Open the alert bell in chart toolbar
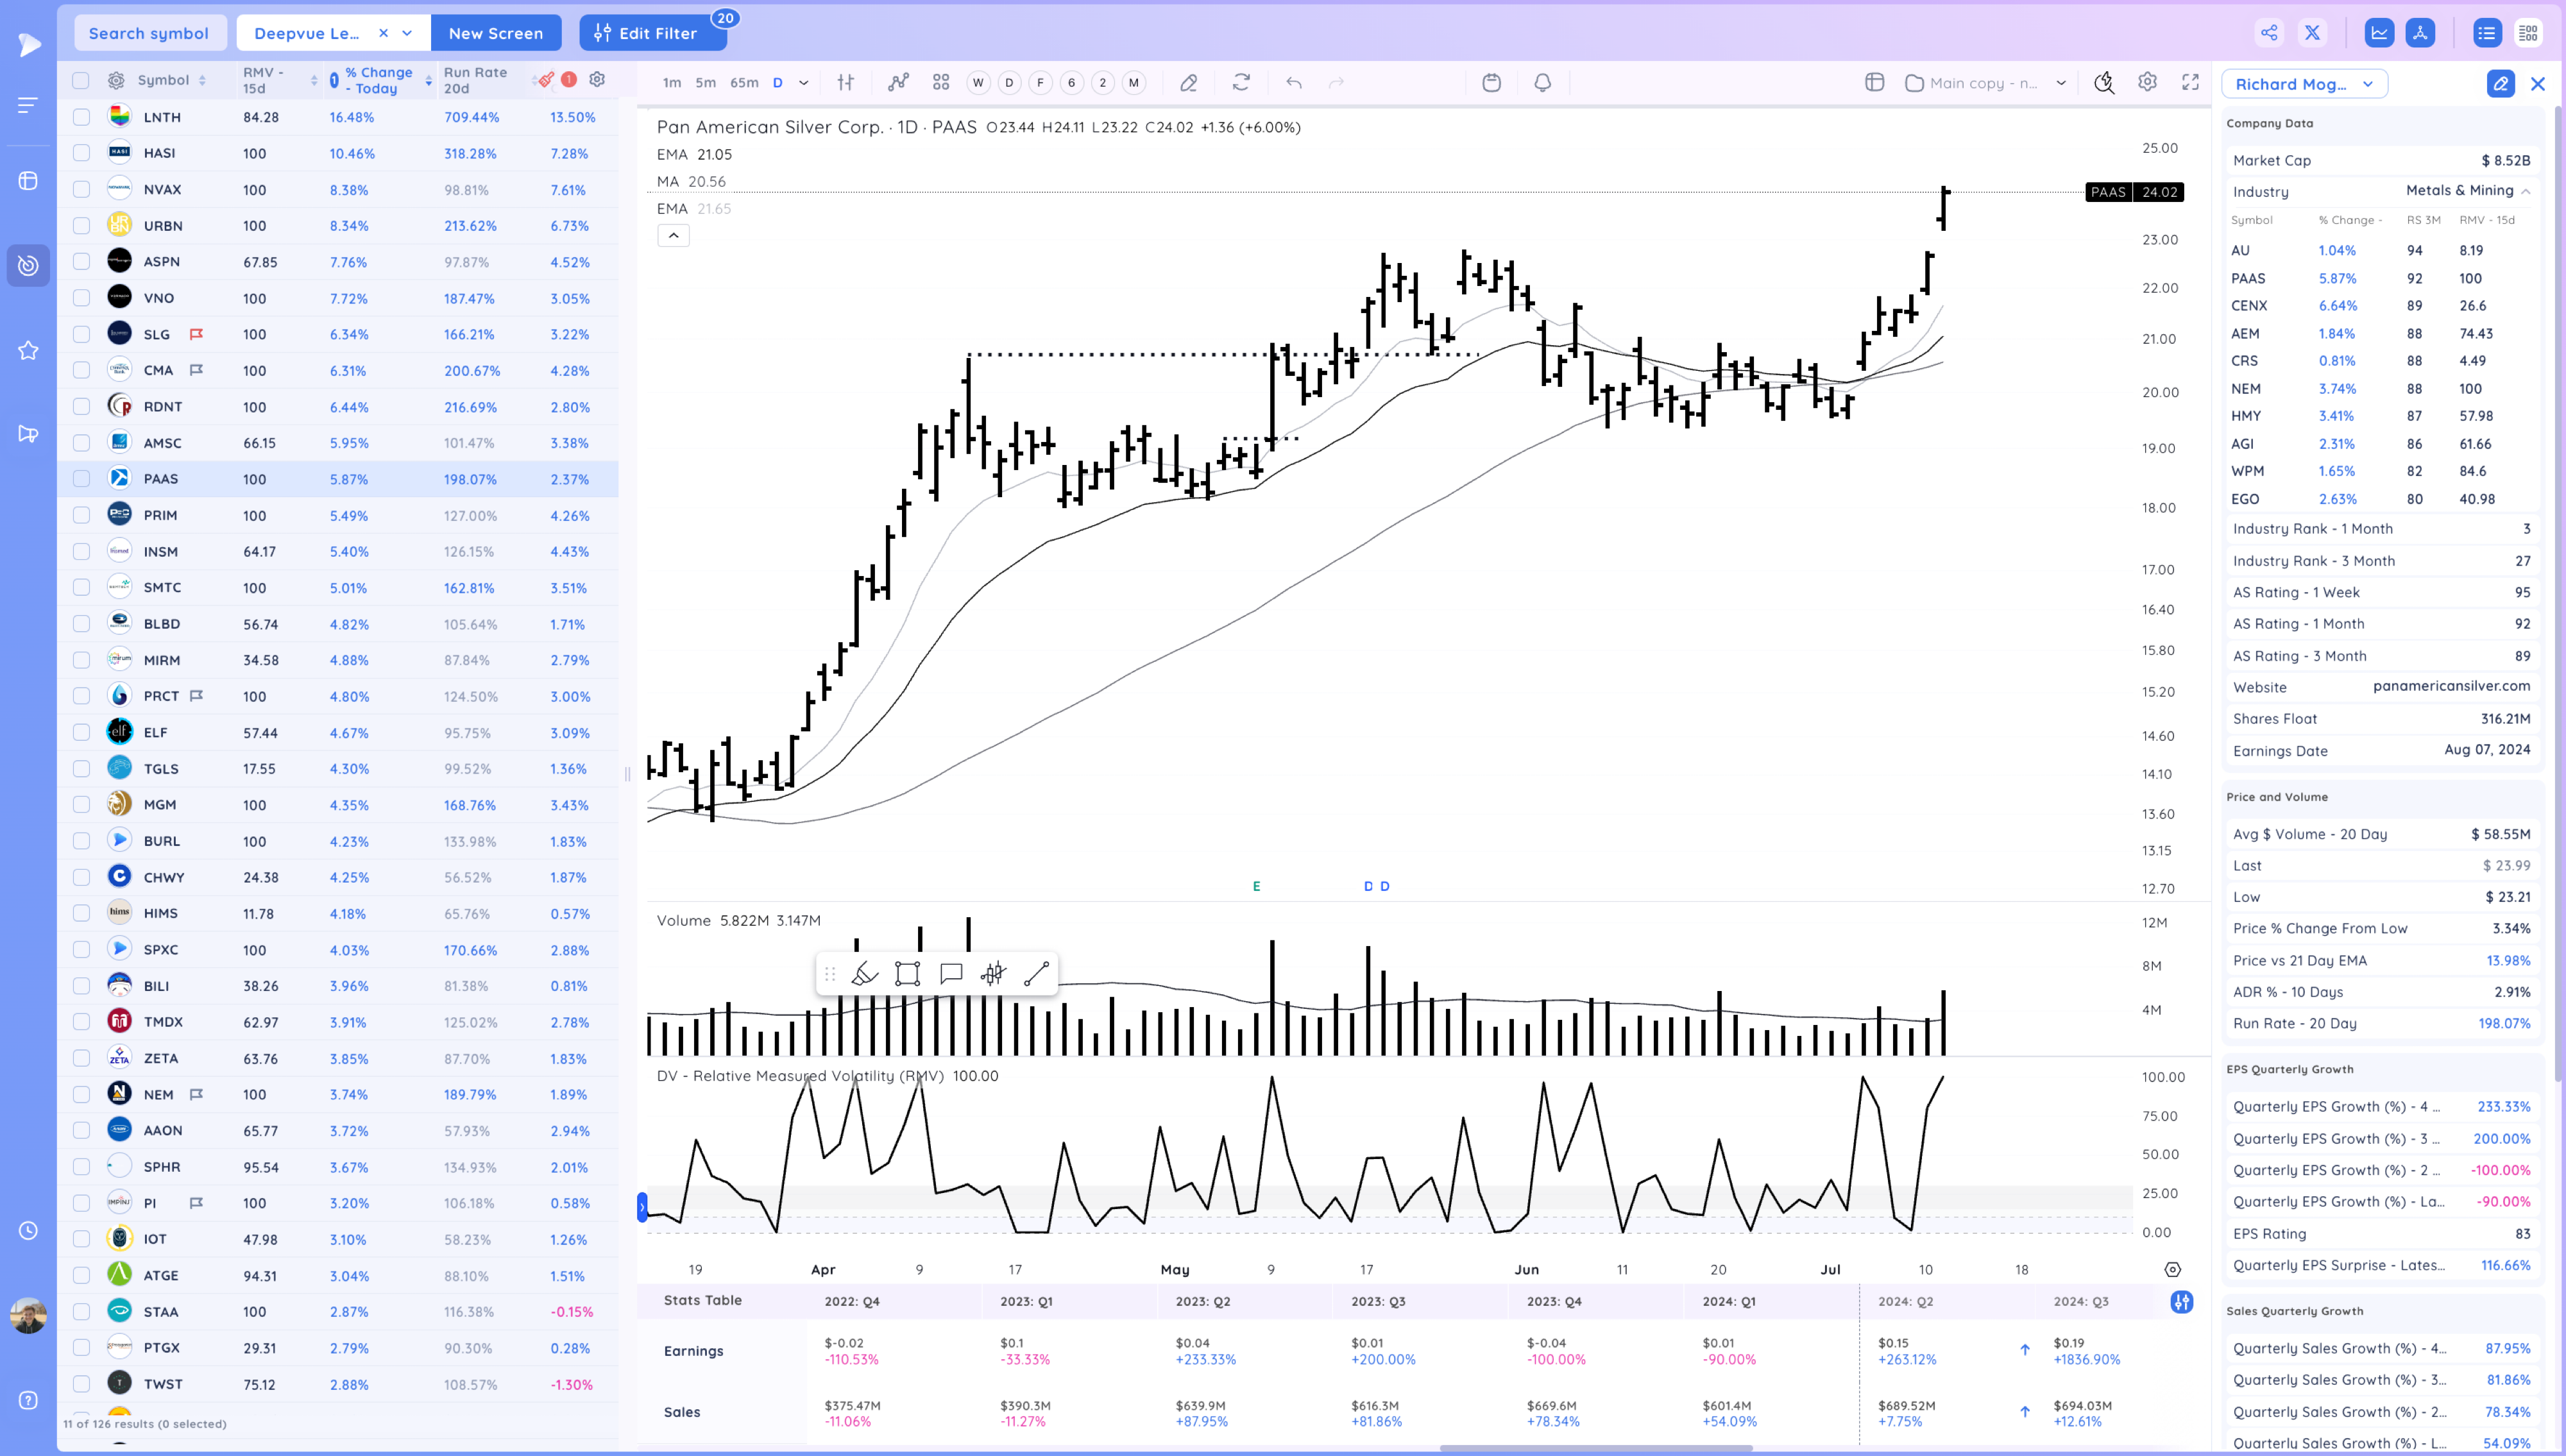This screenshot has height=1456, width=2566. (x=1542, y=83)
